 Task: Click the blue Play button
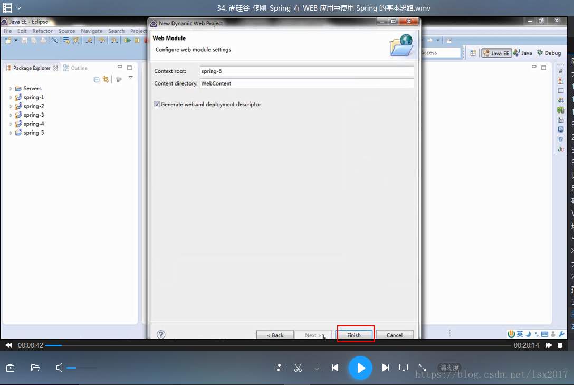360,368
